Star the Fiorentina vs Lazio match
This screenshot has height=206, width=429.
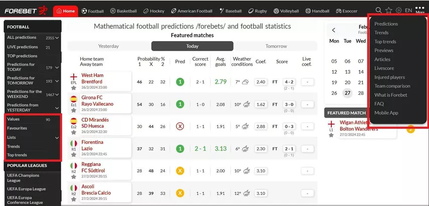[x=74, y=155]
